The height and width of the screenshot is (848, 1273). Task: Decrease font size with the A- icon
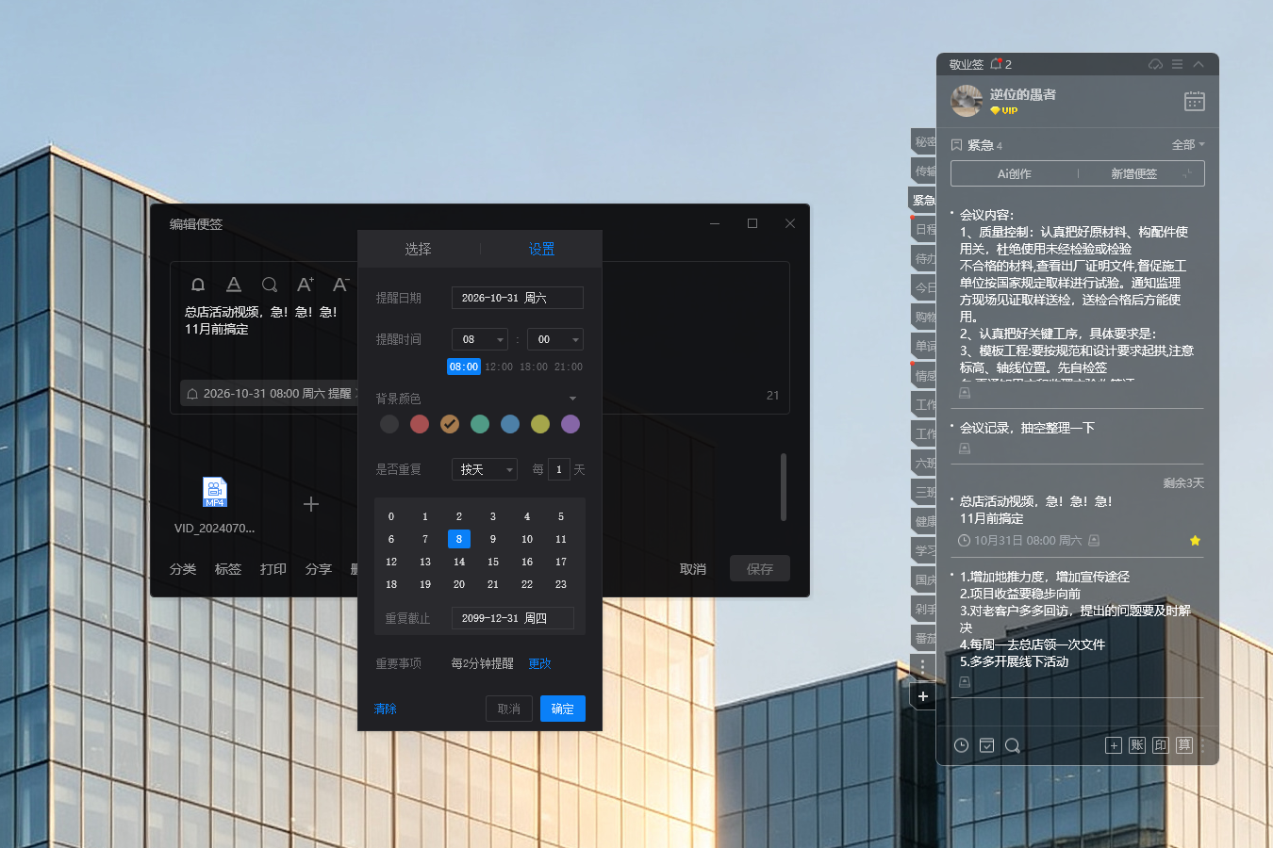(x=341, y=285)
